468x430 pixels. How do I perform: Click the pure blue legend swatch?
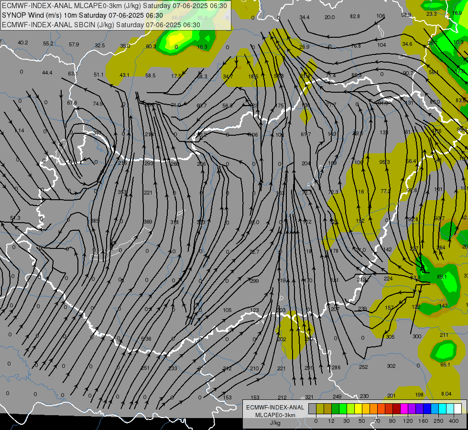coord(427,408)
